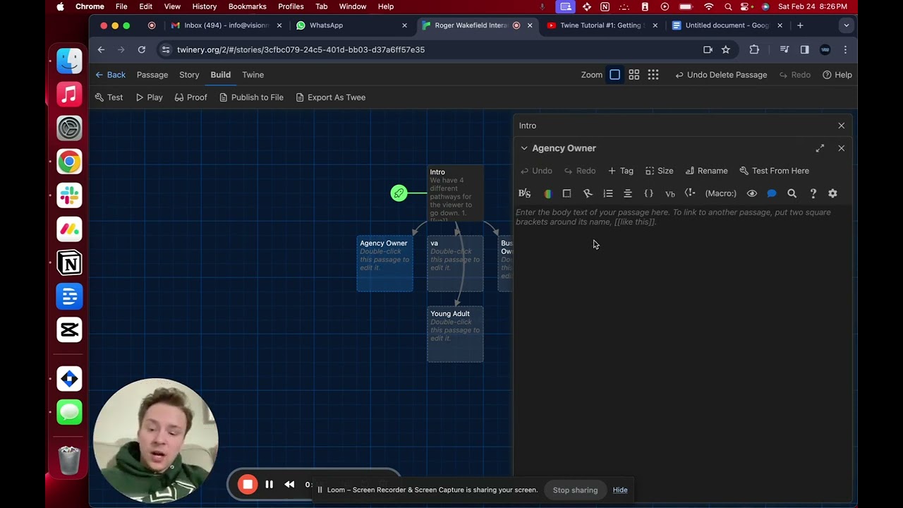Open the rainbow text colour tool
The image size is (903, 508).
pos(547,193)
